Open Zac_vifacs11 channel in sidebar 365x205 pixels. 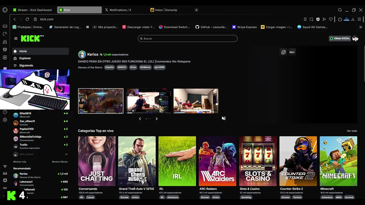pos(40,123)
